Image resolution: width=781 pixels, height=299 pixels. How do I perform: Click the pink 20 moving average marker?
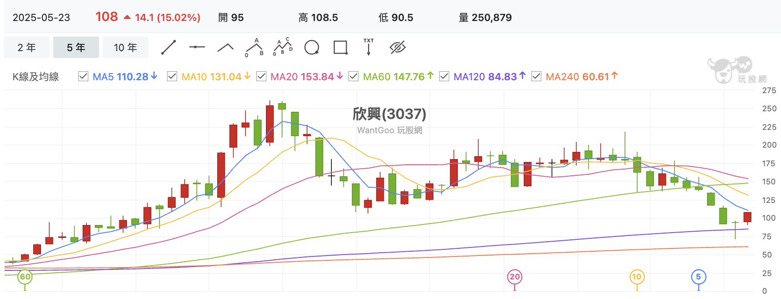pos(515,277)
